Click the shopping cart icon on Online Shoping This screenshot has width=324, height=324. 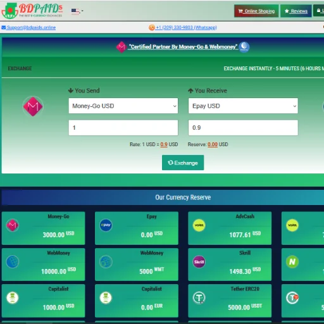click(x=240, y=11)
